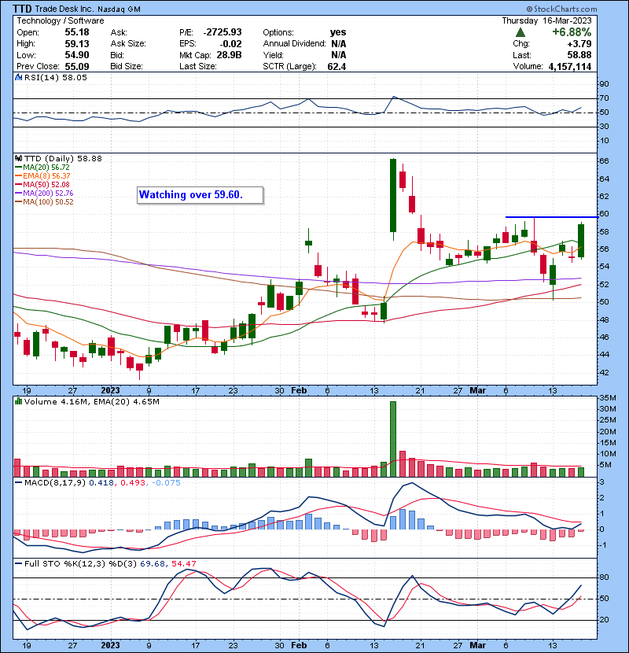This screenshot has width=629, height=653.
Task: Click the Last price 58.88 in header
Action: point(579,55)
